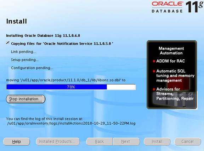Viewport: 204px width, 151px height.
Task: Click the 'Install' page title
Action: 17,21
